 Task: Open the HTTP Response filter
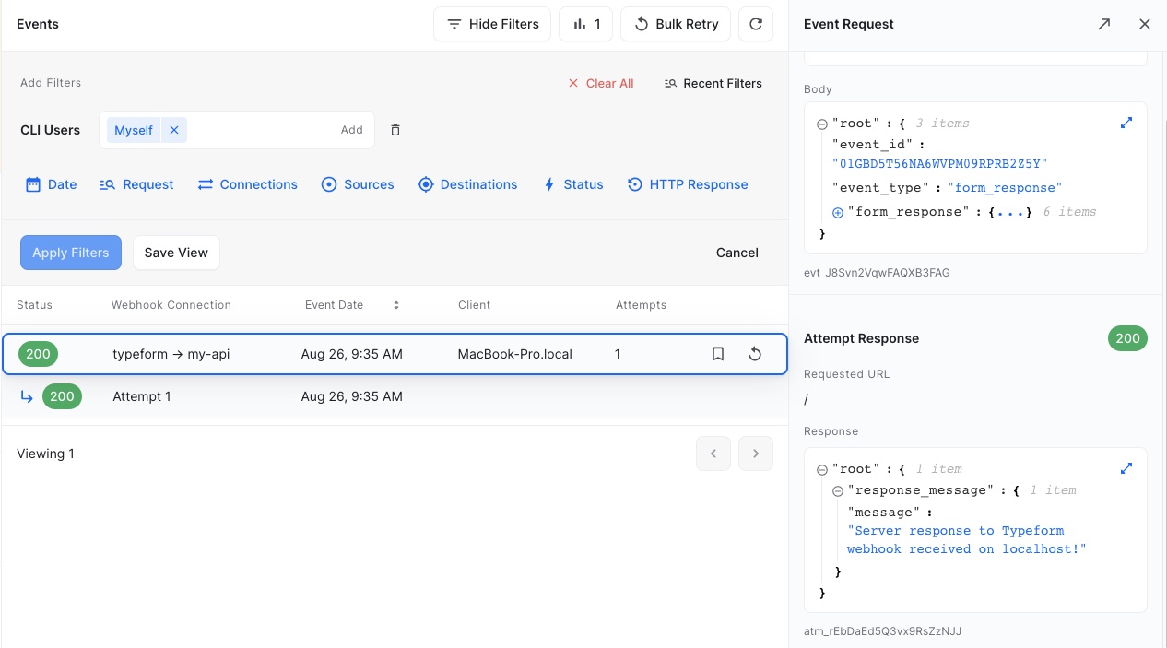pyautogui.click(x=688, y=184)
